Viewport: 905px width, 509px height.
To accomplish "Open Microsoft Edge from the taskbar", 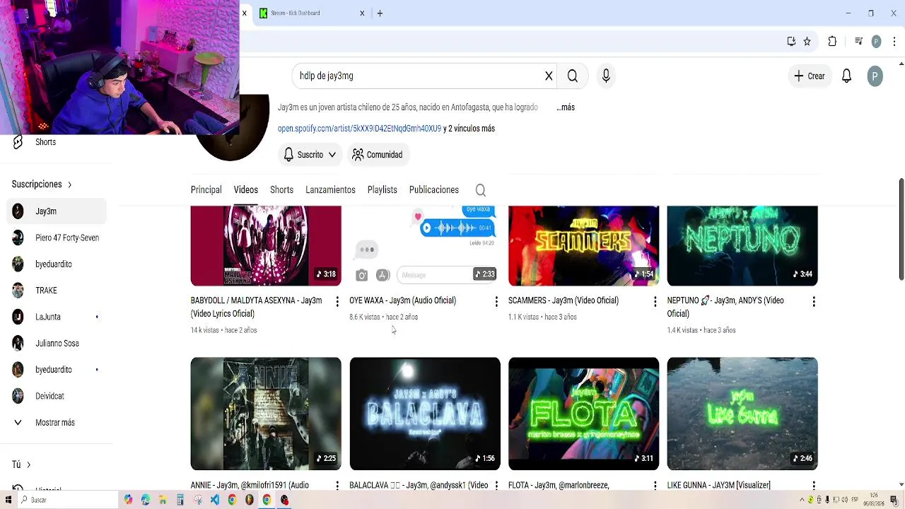I will 146,500.
